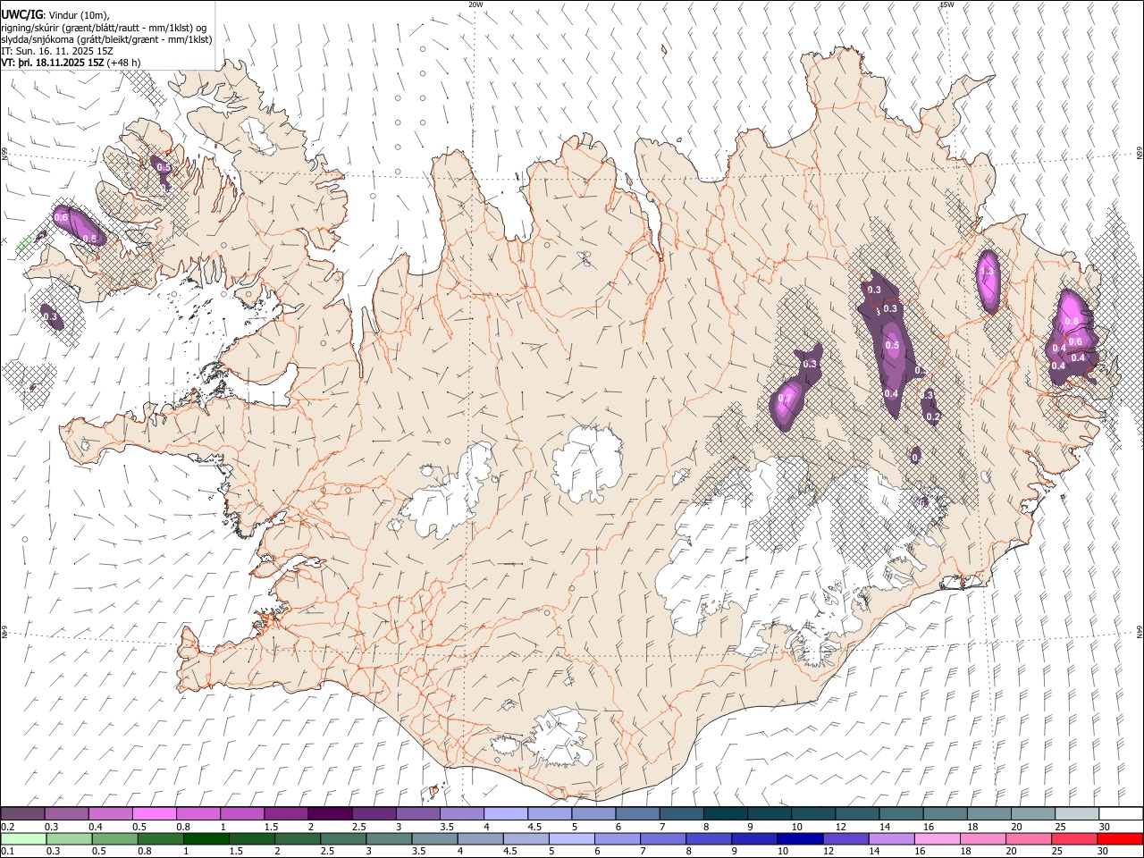Click the '0.2' label in the snow legend
Image resolution: width=1144 pixels, height=858 pixels.
tap(7, 827)
